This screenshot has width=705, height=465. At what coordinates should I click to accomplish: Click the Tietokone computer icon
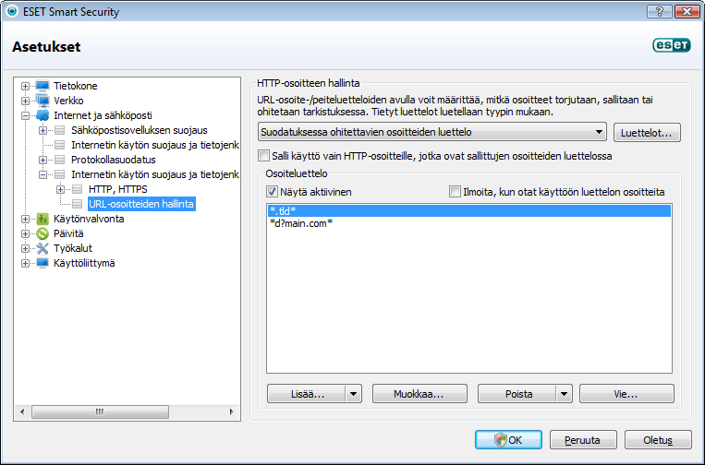(x=43, y=86)
